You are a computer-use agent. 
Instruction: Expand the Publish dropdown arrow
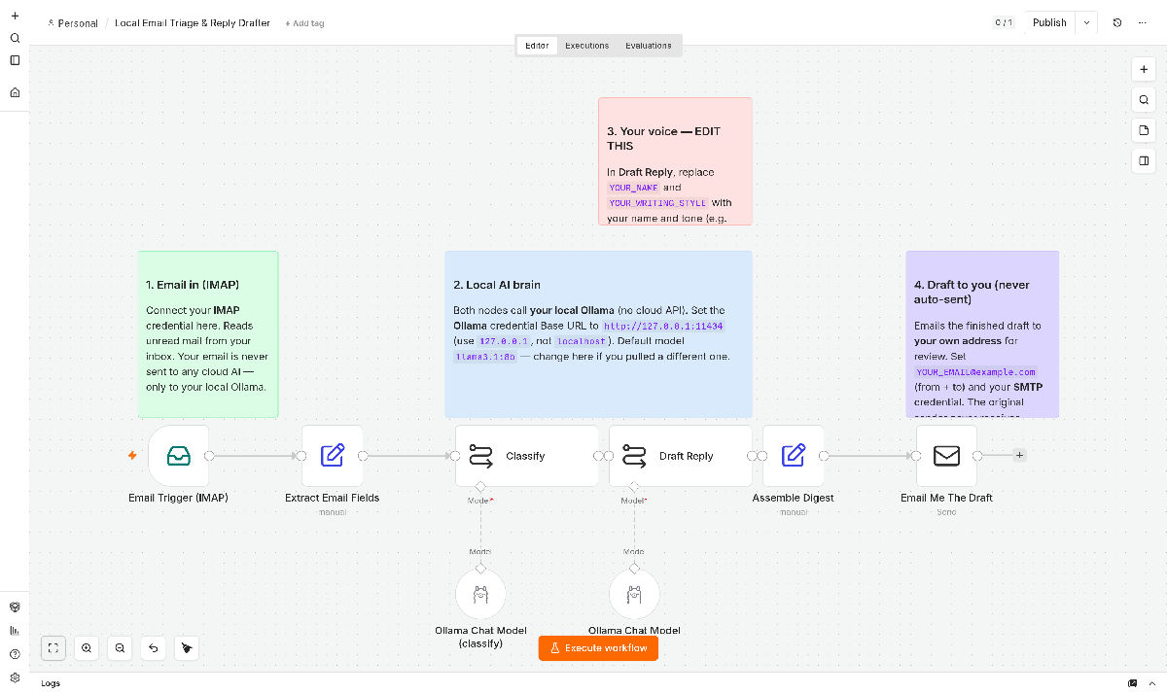(x=1086, y=22)
